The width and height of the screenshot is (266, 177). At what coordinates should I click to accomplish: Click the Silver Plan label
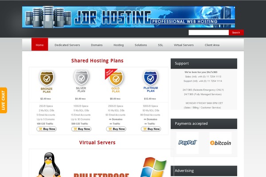pyautogui.click(x=81, y=89)
